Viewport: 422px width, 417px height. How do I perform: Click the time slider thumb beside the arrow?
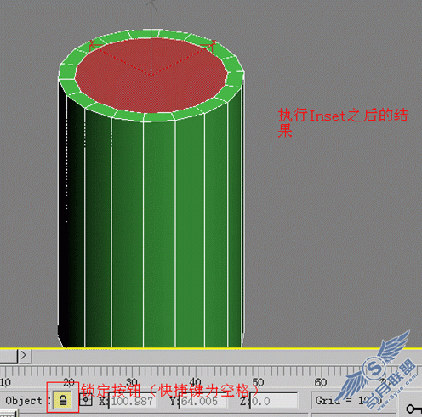(x=9, y=355)
